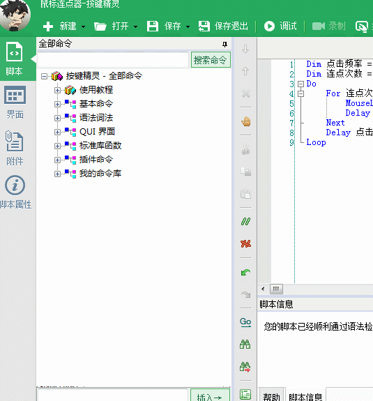
Task: Select 使用教程 in command tree
Action: click(x=96, y=90)
